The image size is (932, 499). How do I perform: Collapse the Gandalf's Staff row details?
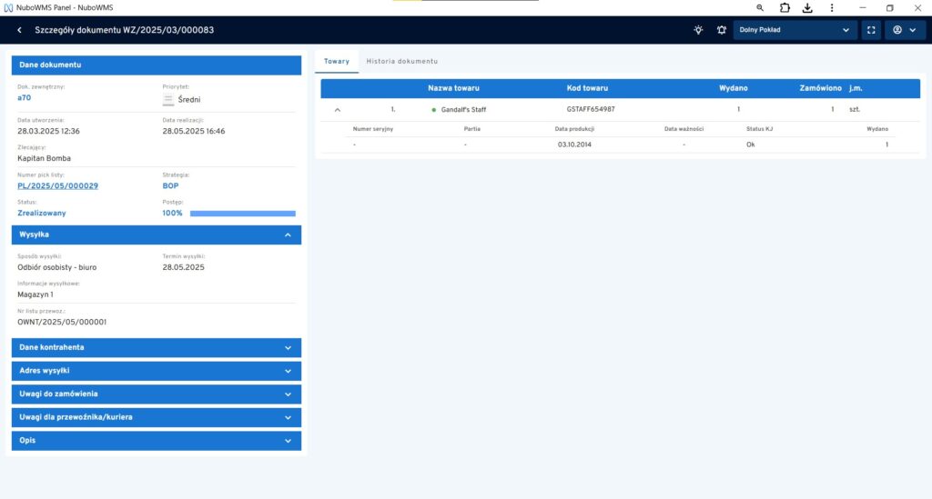338,109
